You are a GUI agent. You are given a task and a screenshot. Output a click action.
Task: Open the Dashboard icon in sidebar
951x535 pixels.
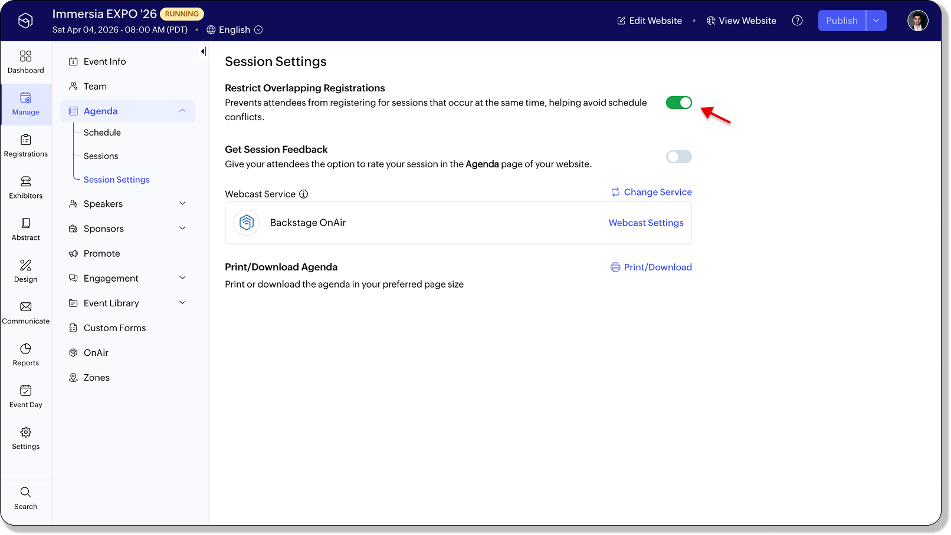pos(25,57)
